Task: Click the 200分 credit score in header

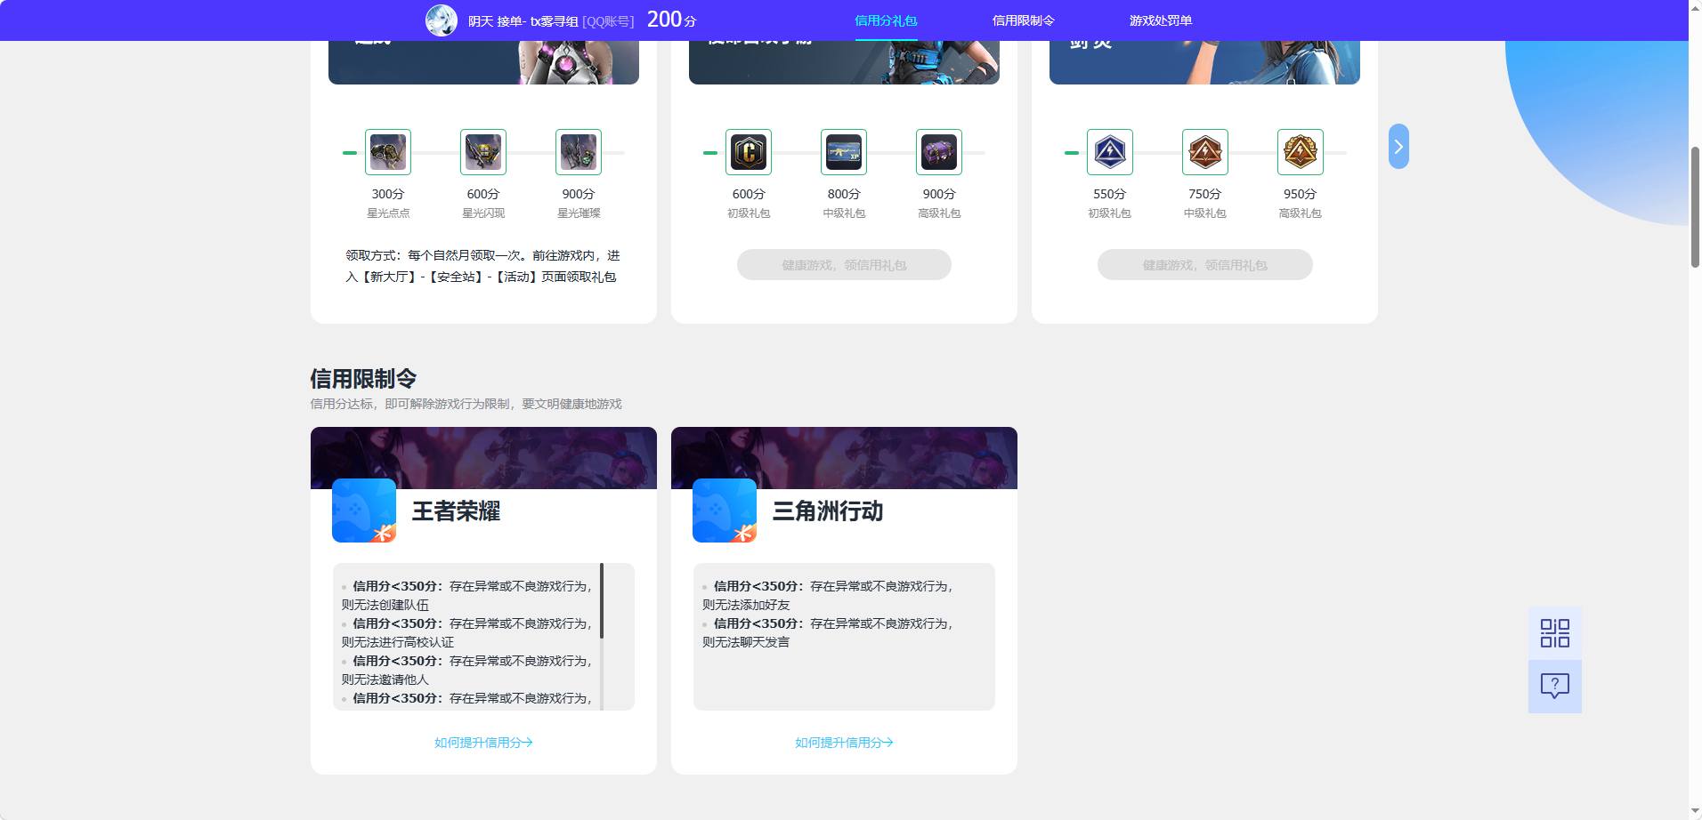Action: [671, 20]
